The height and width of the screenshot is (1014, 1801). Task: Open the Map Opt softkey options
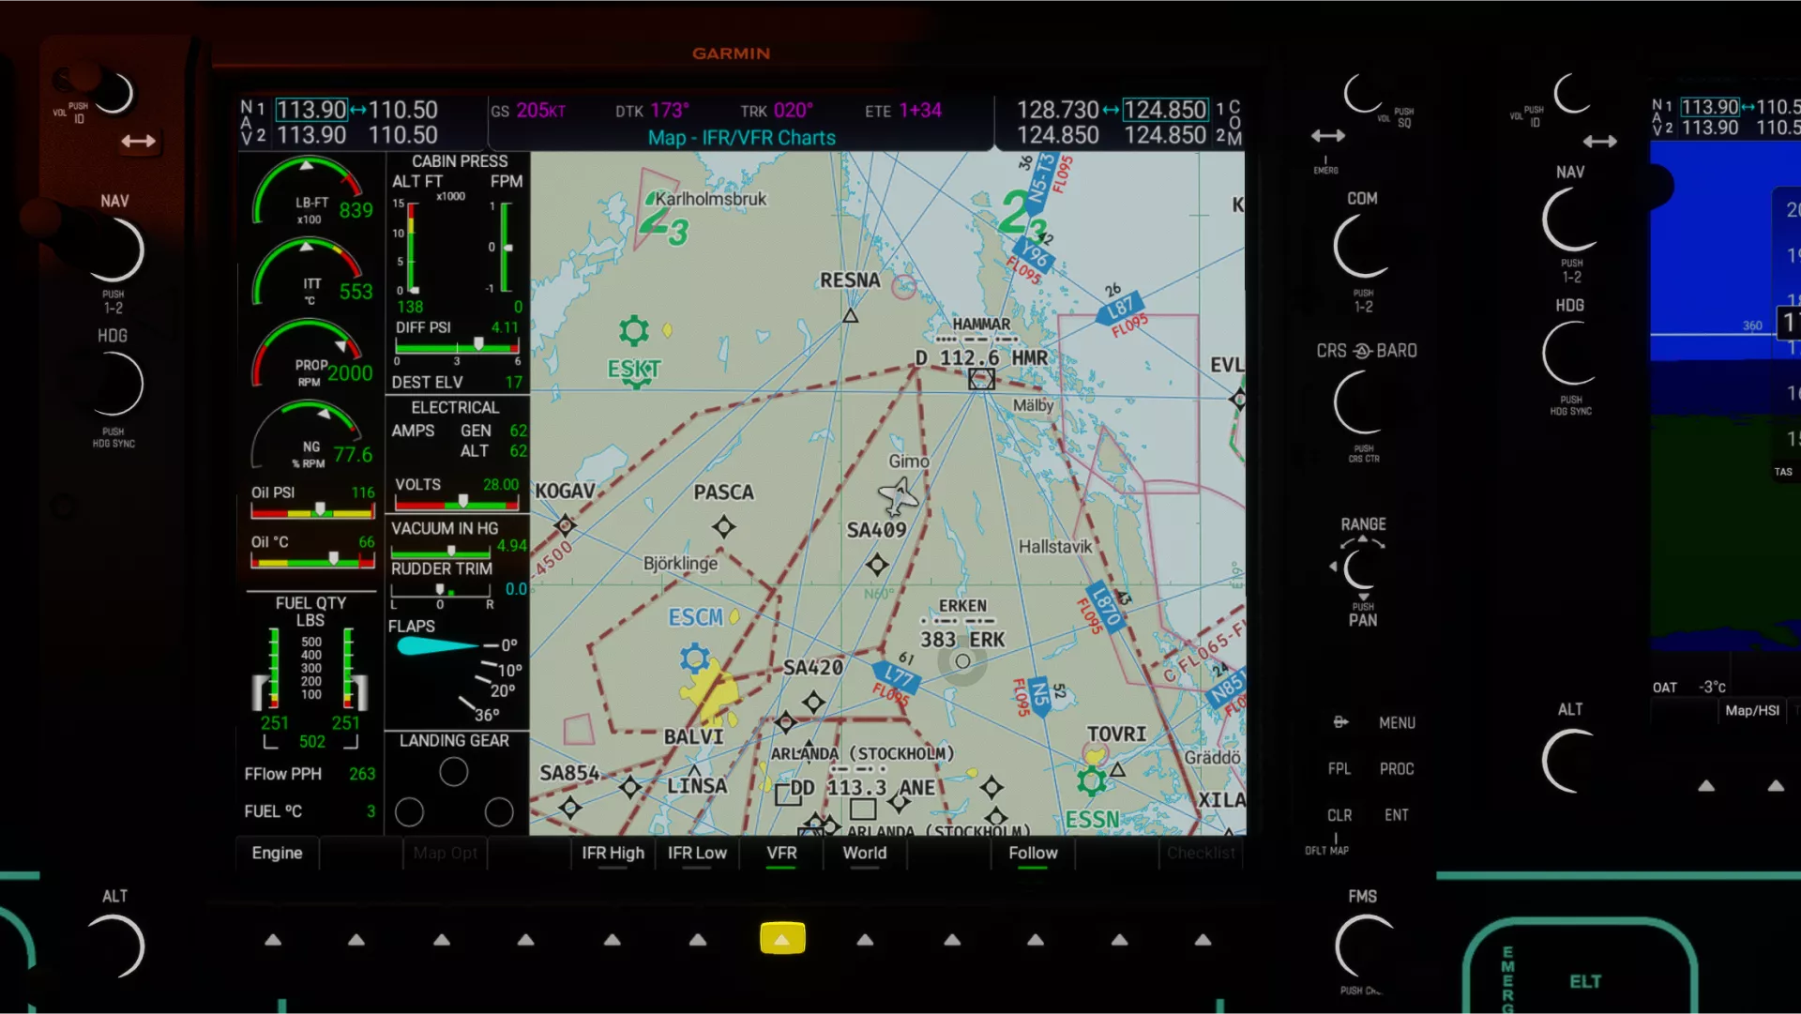[x=445, y=853]
